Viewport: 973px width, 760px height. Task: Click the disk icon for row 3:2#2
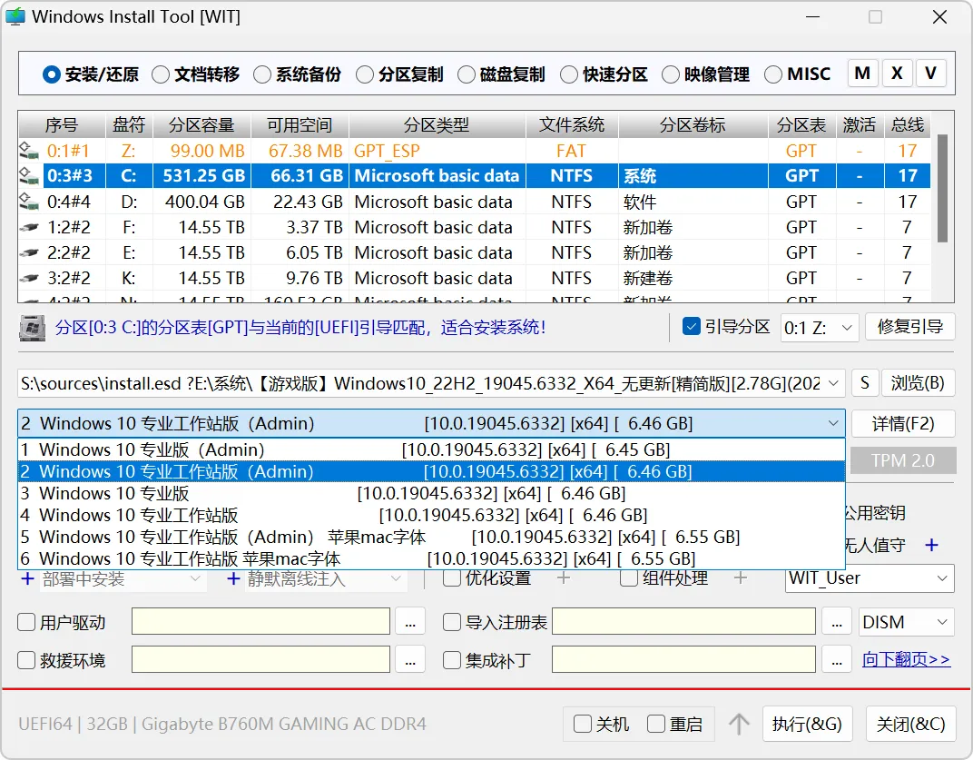point(28,278)
